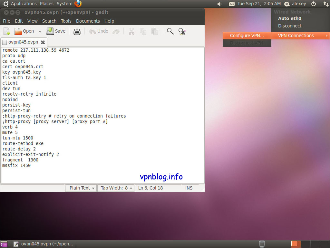This screenshot has height=248, width=330.
Task: Click the 'proto udp' line
Action: pyautogui.click(x=14, y=56)
